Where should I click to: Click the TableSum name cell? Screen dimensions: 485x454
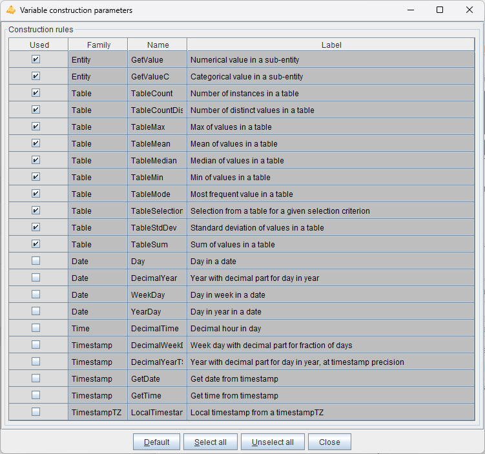(x=157, y=244)
